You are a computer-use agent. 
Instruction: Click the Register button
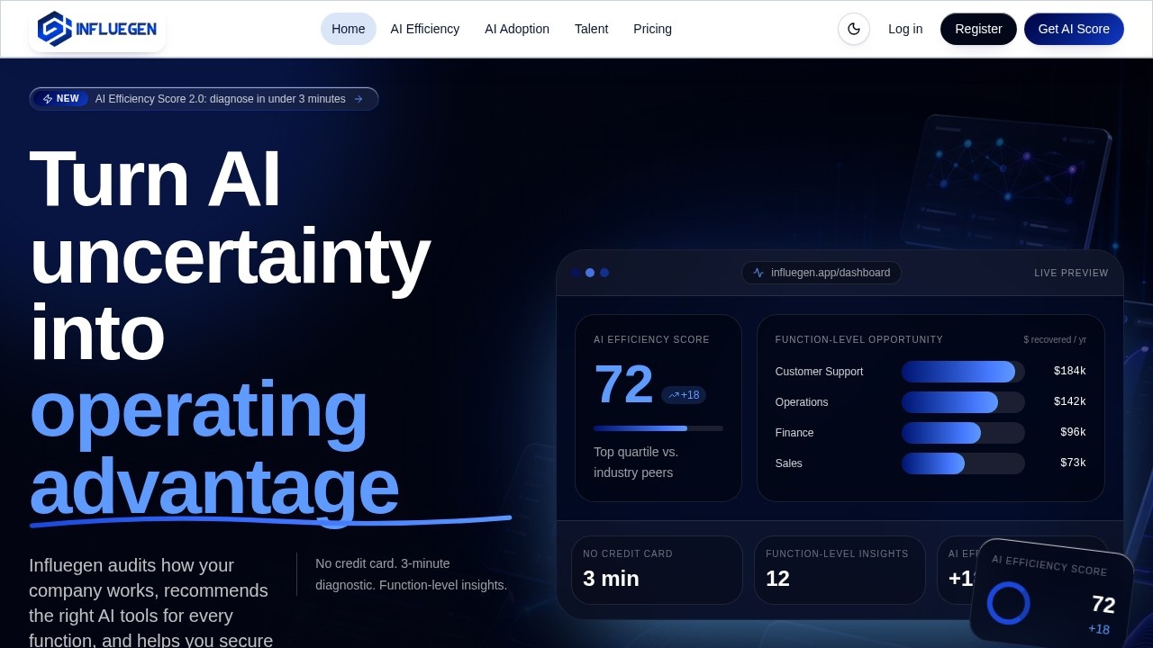[x=978, y=29]
